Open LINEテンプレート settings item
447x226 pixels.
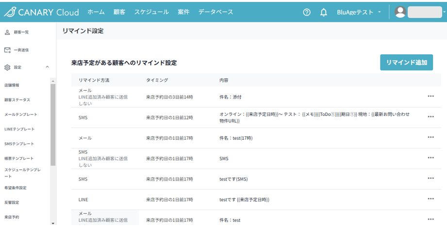[x=19, y=129]
